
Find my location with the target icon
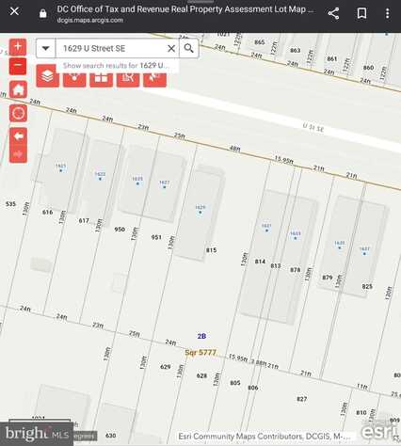[x=18, y=113]
